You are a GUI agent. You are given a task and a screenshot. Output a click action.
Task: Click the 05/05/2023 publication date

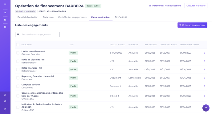point(185,96)
